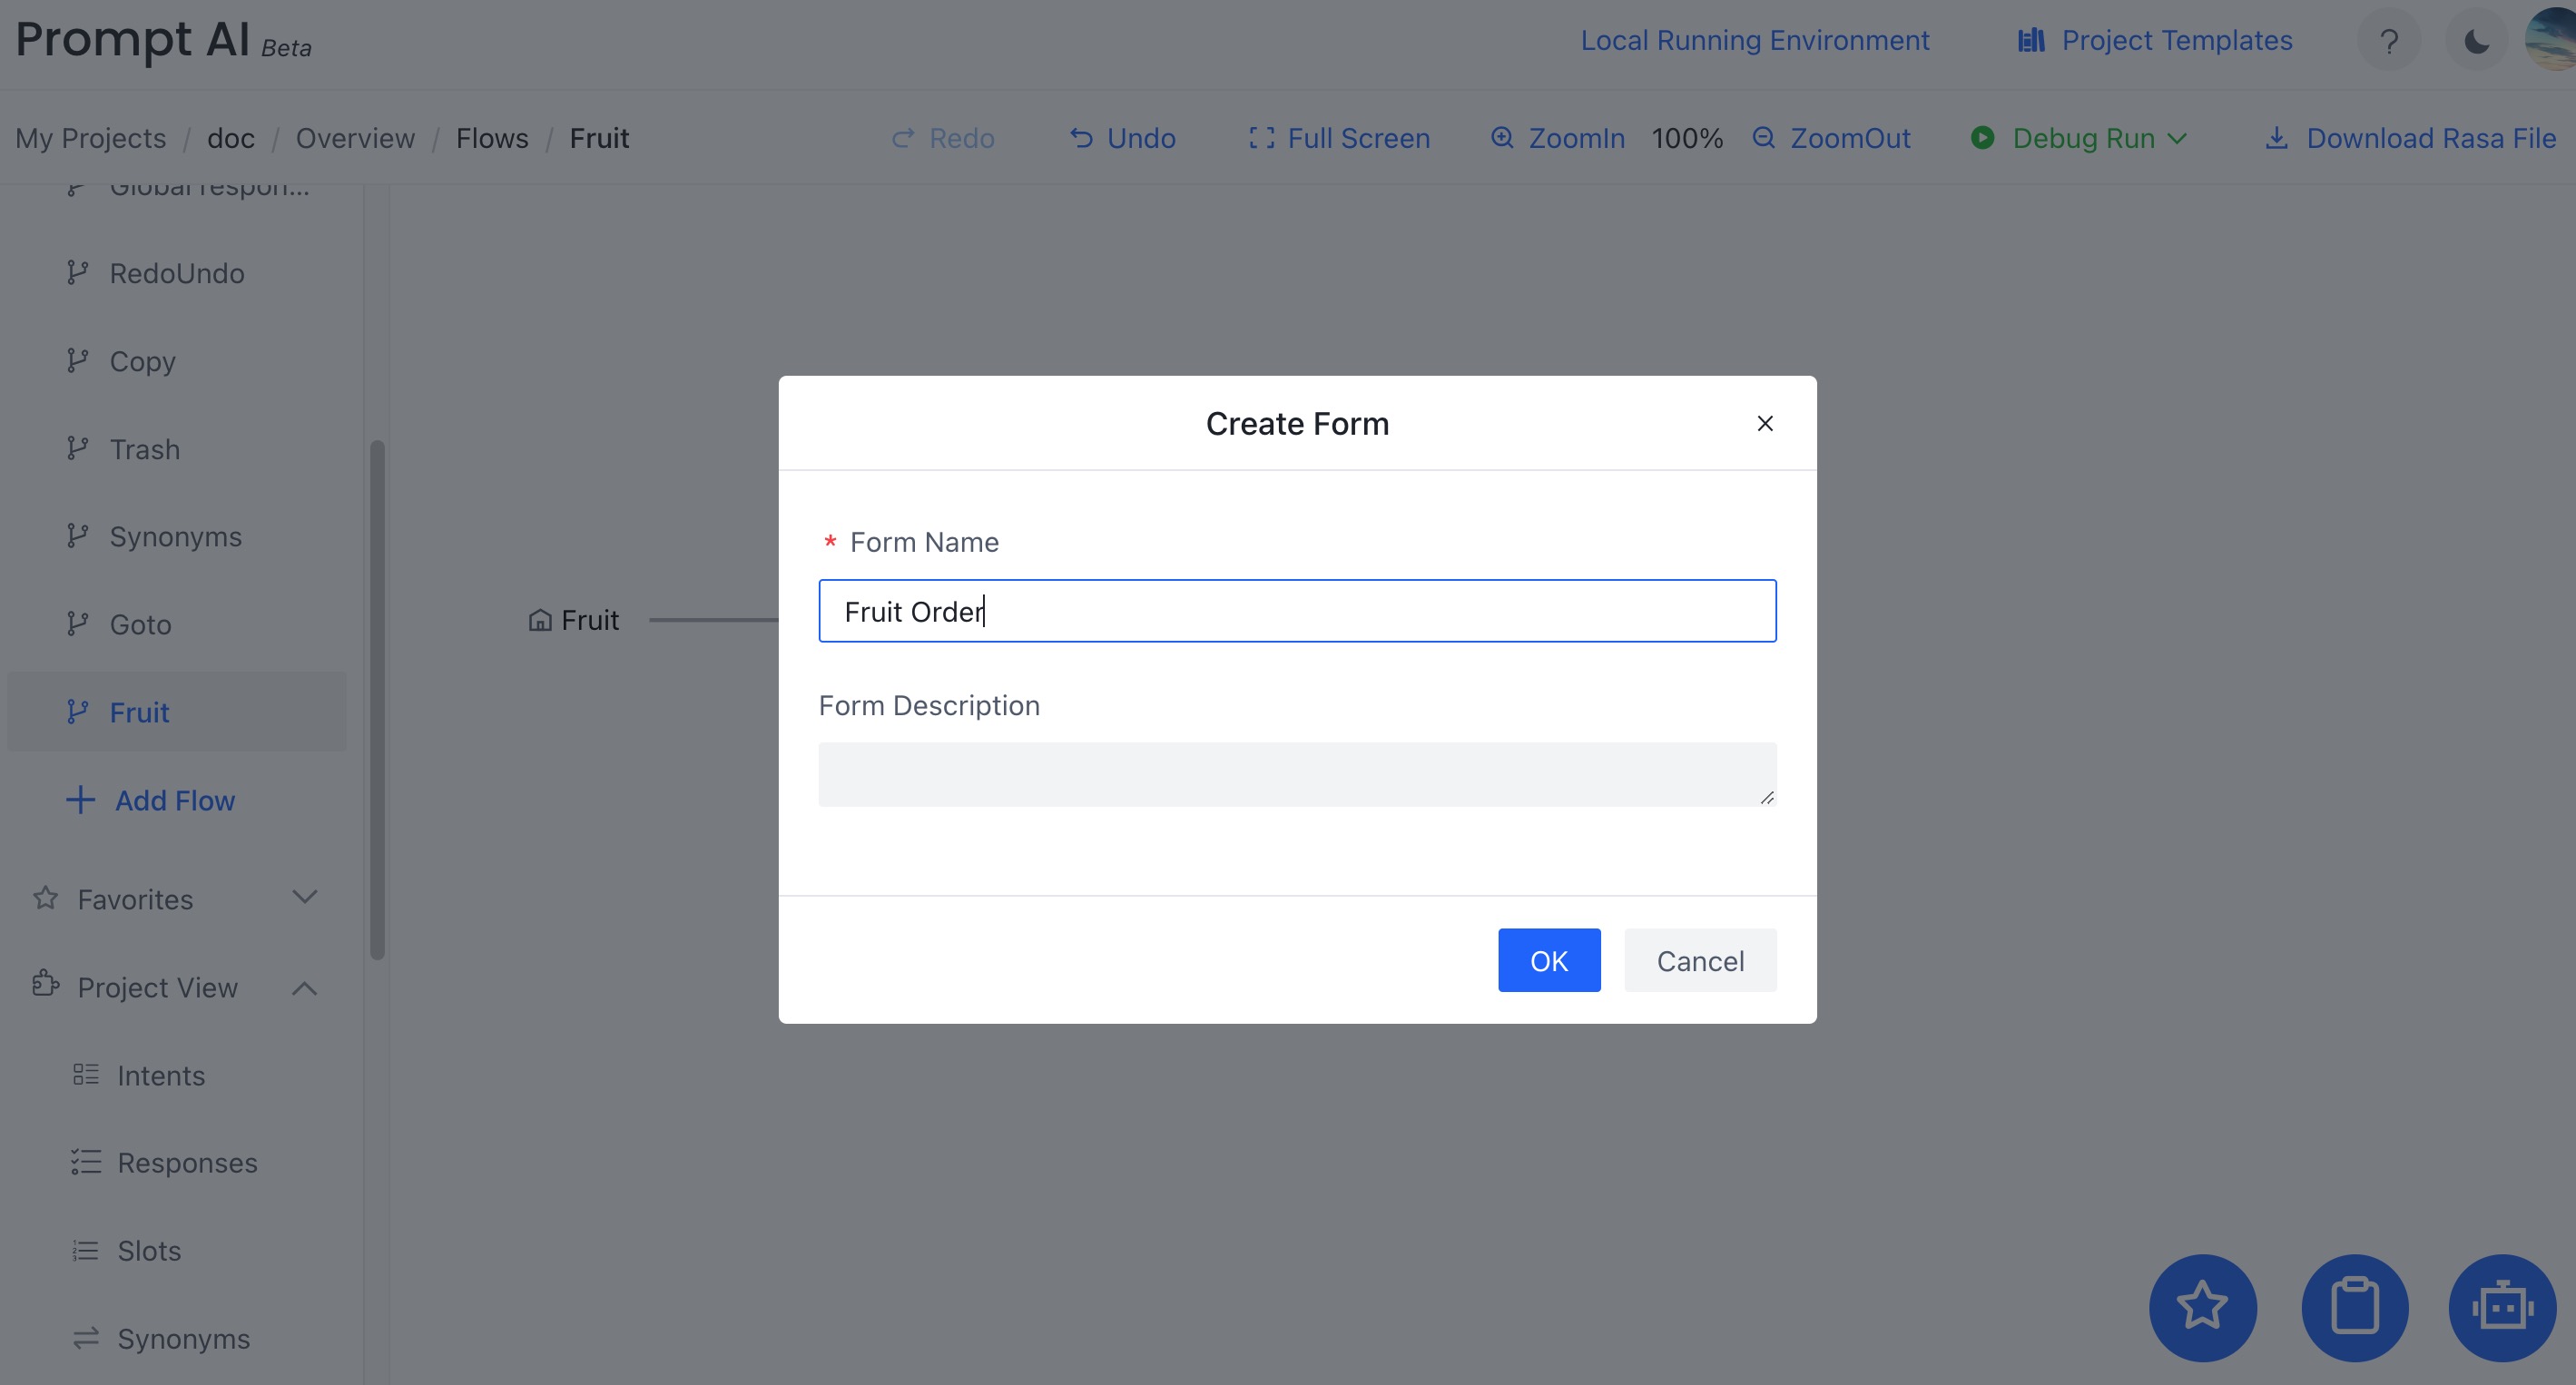Click the green Debug Run play icon
The image size is (2576, 1385).
(x=1982, y=137)
